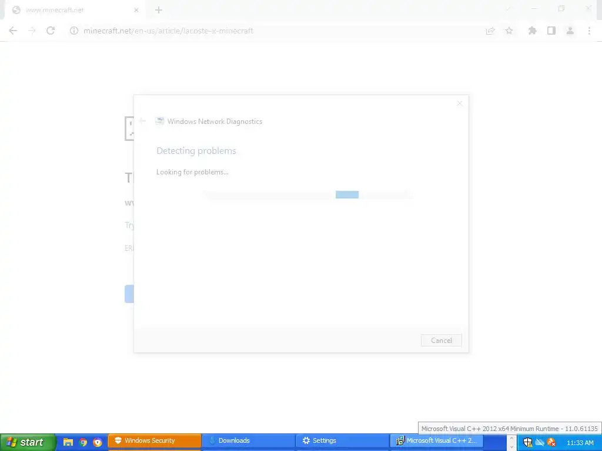Go back in Network Diagnostics dialog

[143, 121]
